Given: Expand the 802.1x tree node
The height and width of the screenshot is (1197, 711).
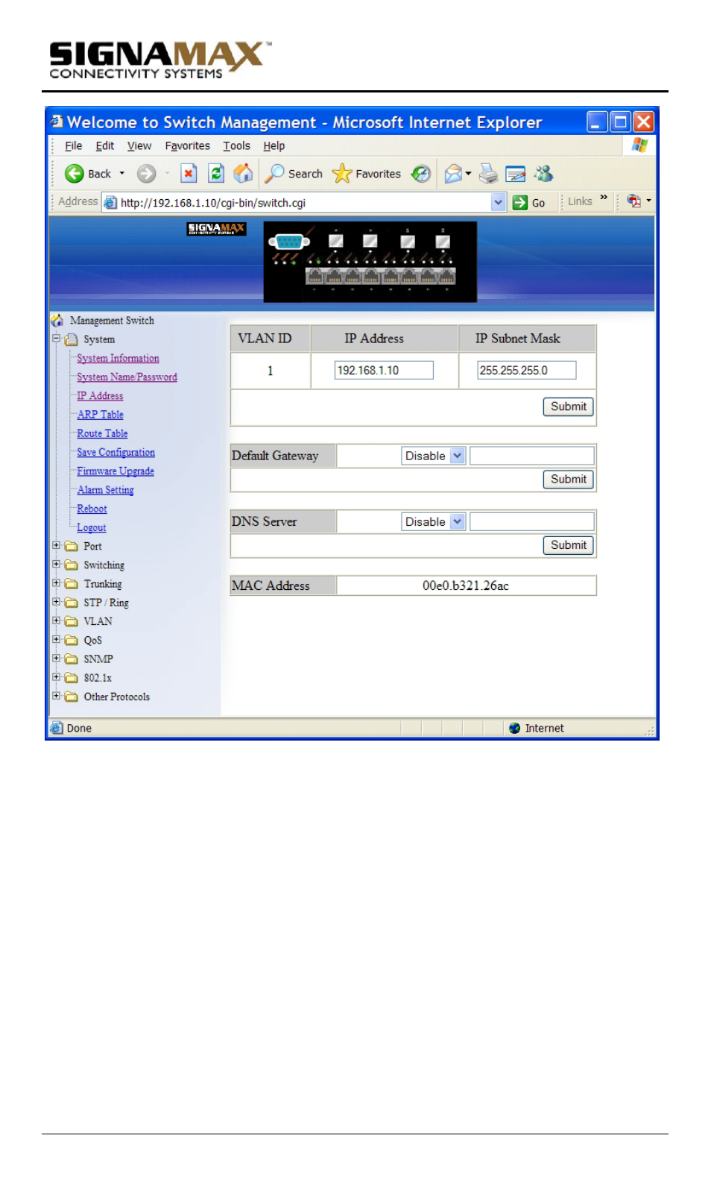Looking at the screenshot, I should point(56,677).
